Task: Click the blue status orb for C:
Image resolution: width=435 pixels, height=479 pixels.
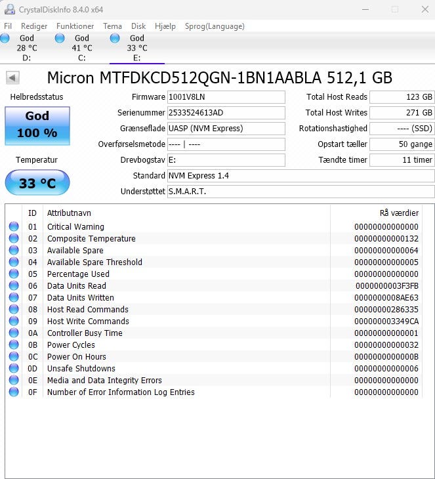Action: [x=60, y=38]
